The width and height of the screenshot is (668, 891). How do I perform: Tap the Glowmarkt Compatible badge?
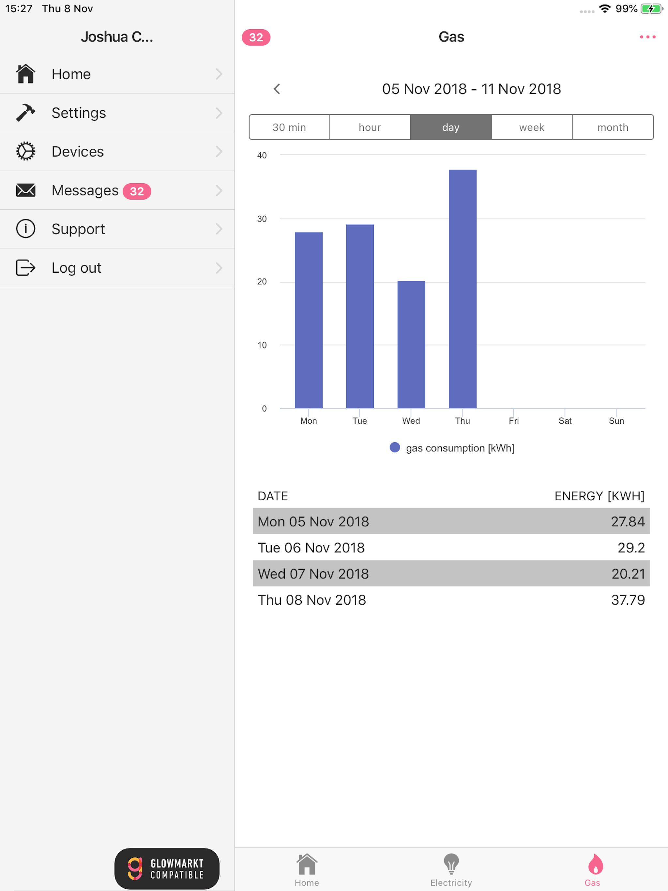click(167, 868)
